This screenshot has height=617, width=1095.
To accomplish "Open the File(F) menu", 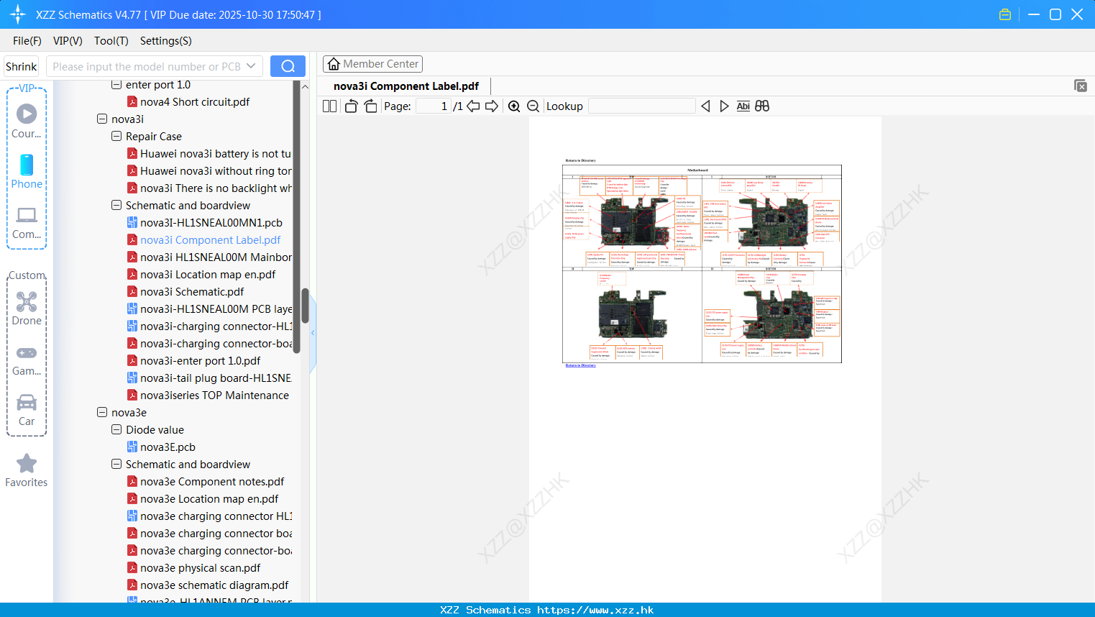I will click(27, 40).
